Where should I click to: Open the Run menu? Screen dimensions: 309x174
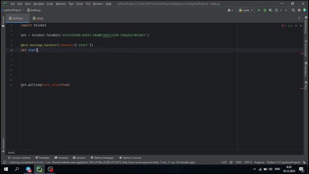pos(71,4)
